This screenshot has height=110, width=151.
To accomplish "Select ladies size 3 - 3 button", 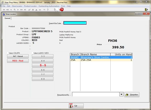I will pos(43,56).
